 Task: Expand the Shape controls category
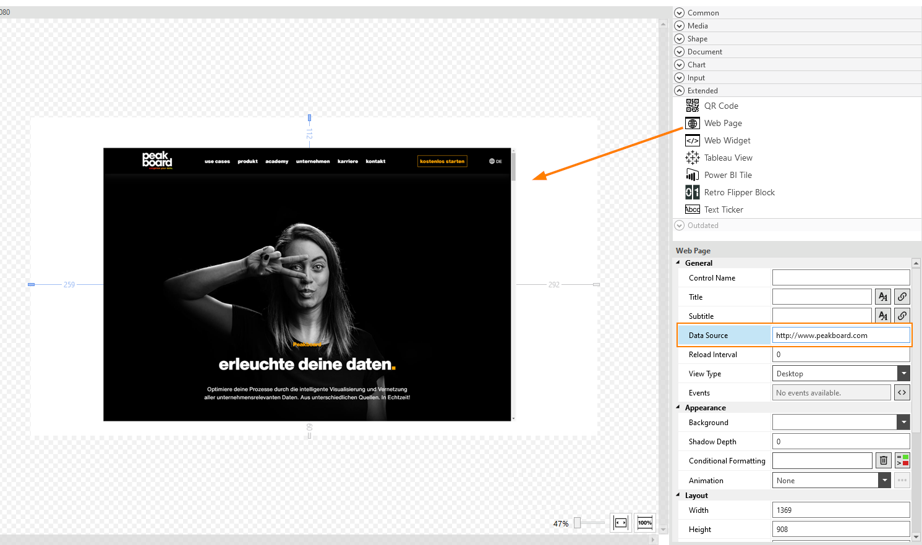pyautogui.click(x=680, y=38)
